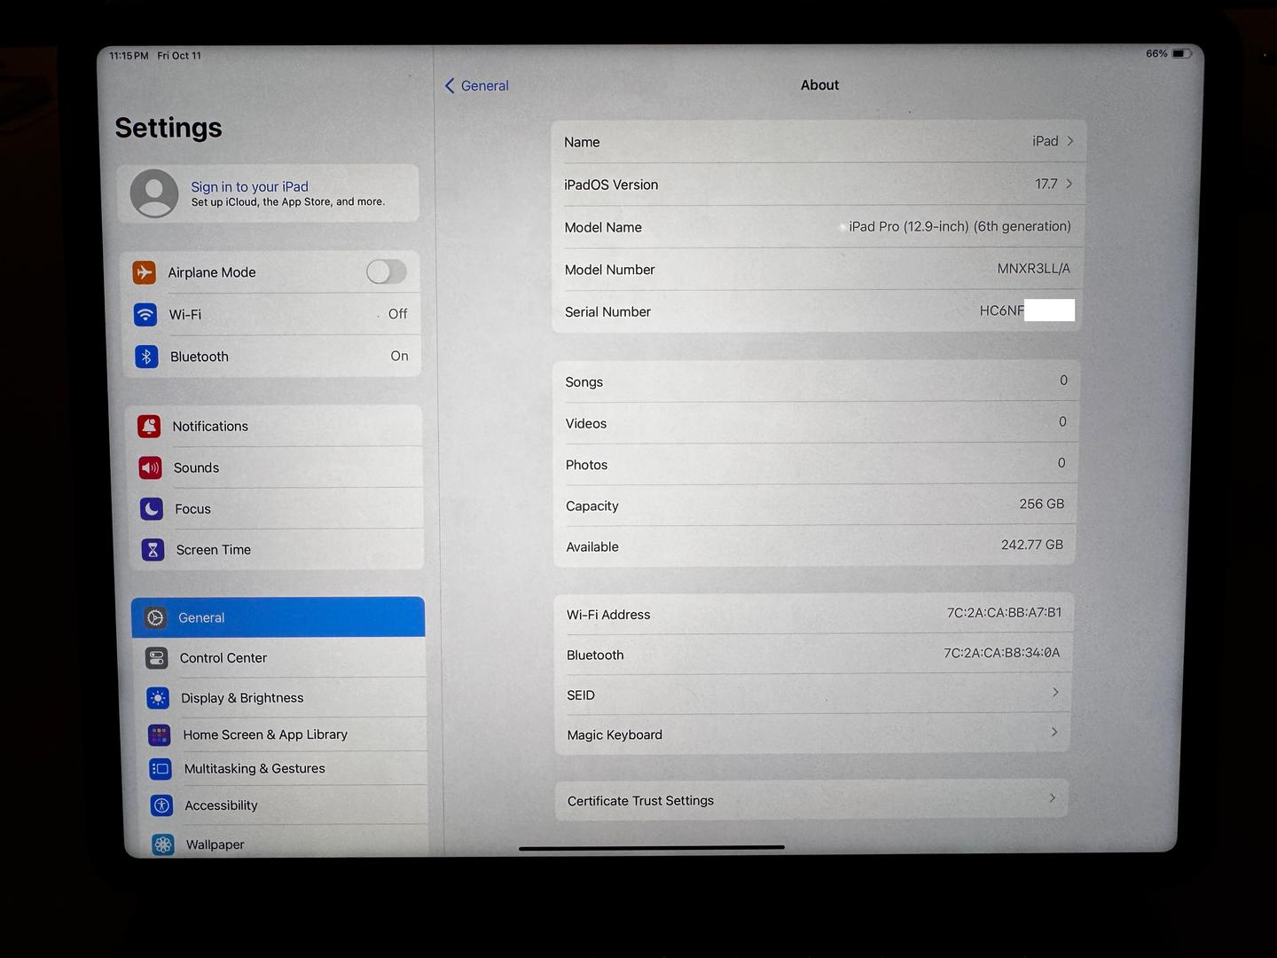The width and height of the screenshot is (1277, 958).
Task: Open Home Screen & App Library
Action: tap(265, 734)
